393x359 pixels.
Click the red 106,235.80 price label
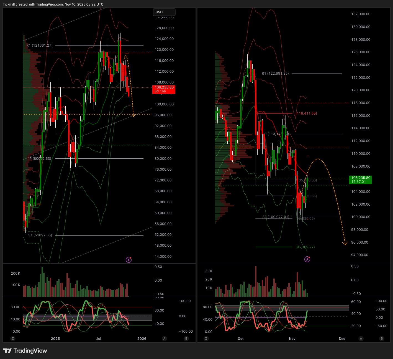tap(164, 89)
